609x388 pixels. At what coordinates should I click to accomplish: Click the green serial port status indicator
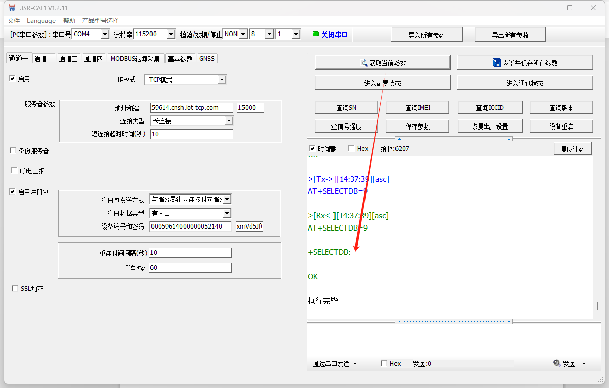point(316,34)
